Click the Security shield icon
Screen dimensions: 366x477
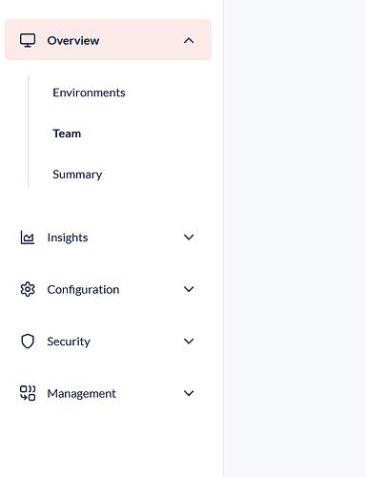coord(28,342)
